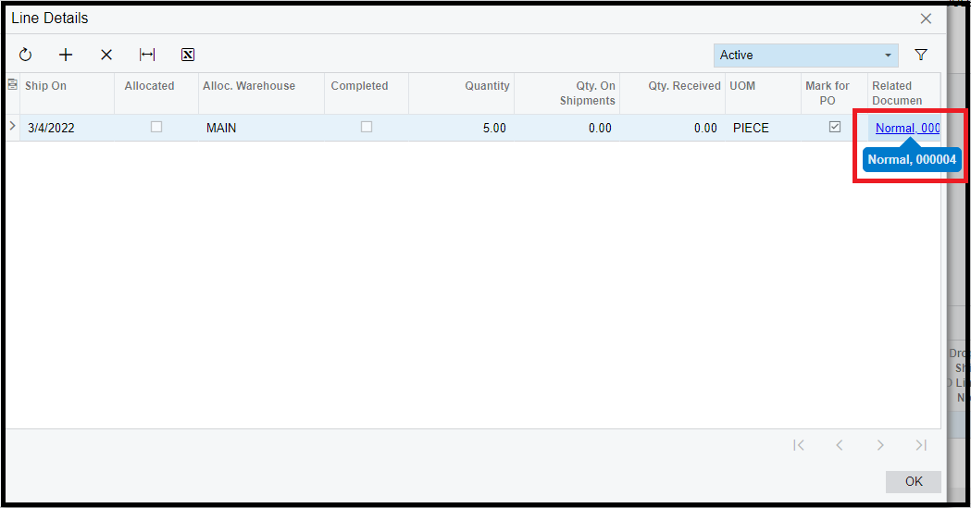
Task: Open the filter settings funnel icon
Action: 921,56
